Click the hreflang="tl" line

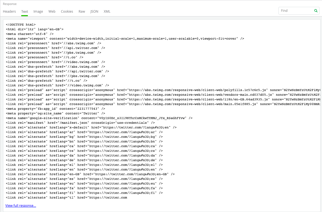(66, 198)
